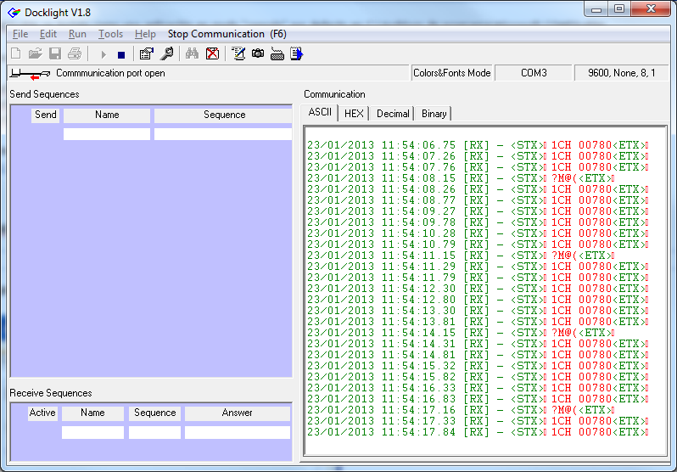Switch to the Decimal tab

click(x=393, y=114)
